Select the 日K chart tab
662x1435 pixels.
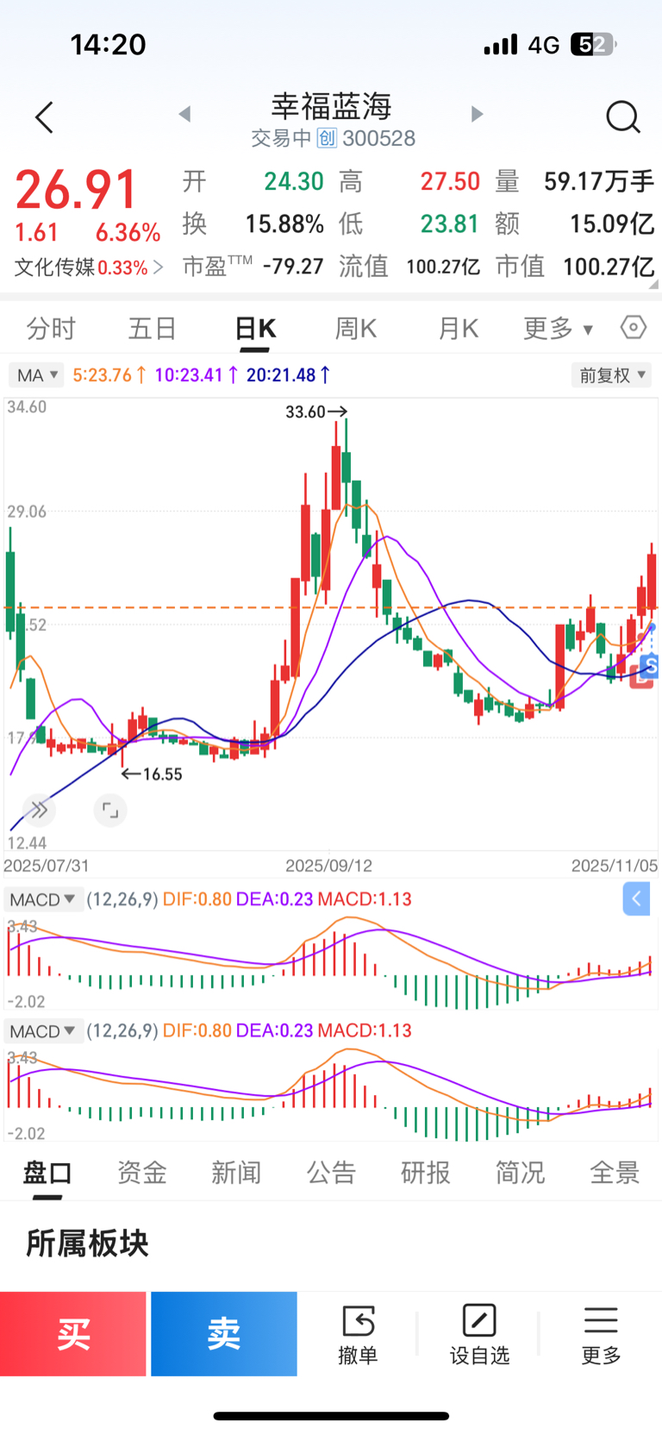tap(255, 329)
